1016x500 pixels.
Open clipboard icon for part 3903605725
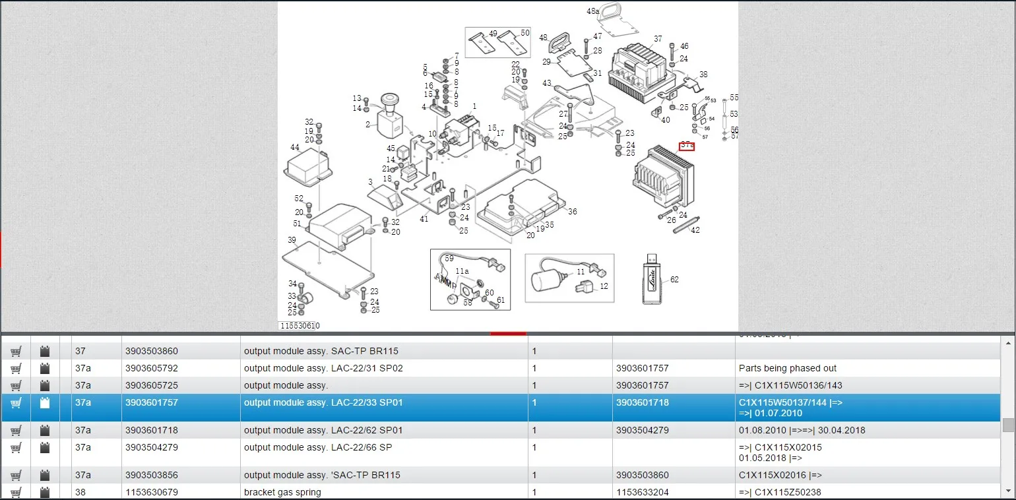(45, 386)
